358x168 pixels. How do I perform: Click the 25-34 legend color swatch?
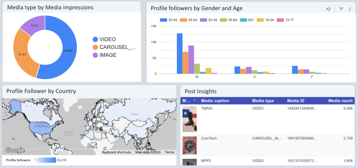[x=203, y=20]
